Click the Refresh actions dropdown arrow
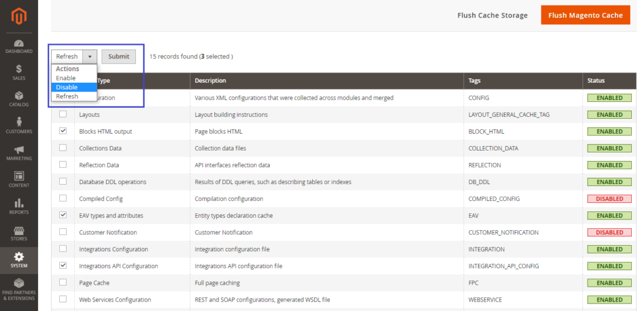Screen dimensions: 638x311 click(90, 57)
